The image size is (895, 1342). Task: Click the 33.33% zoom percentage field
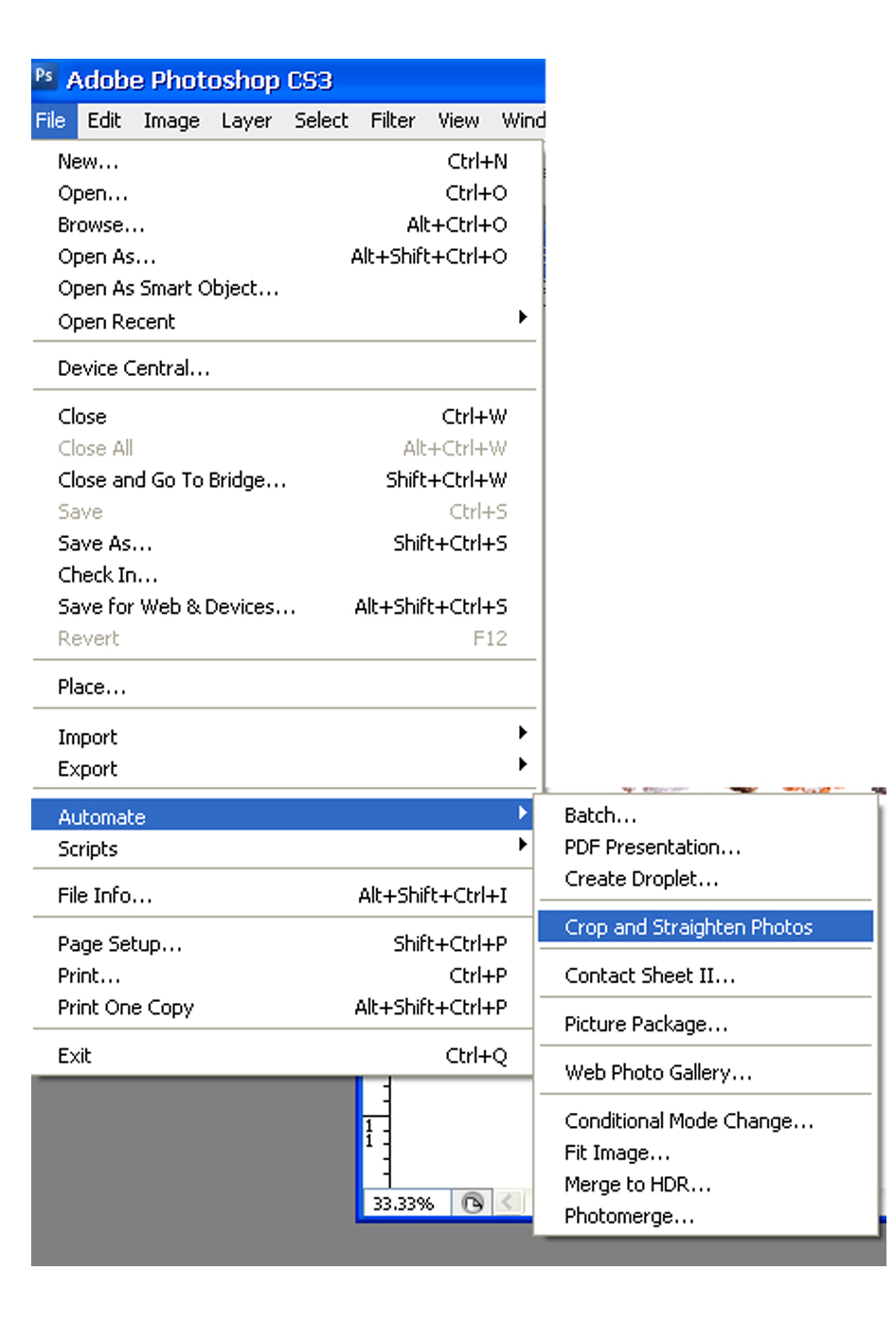(x=403, y=1204)
